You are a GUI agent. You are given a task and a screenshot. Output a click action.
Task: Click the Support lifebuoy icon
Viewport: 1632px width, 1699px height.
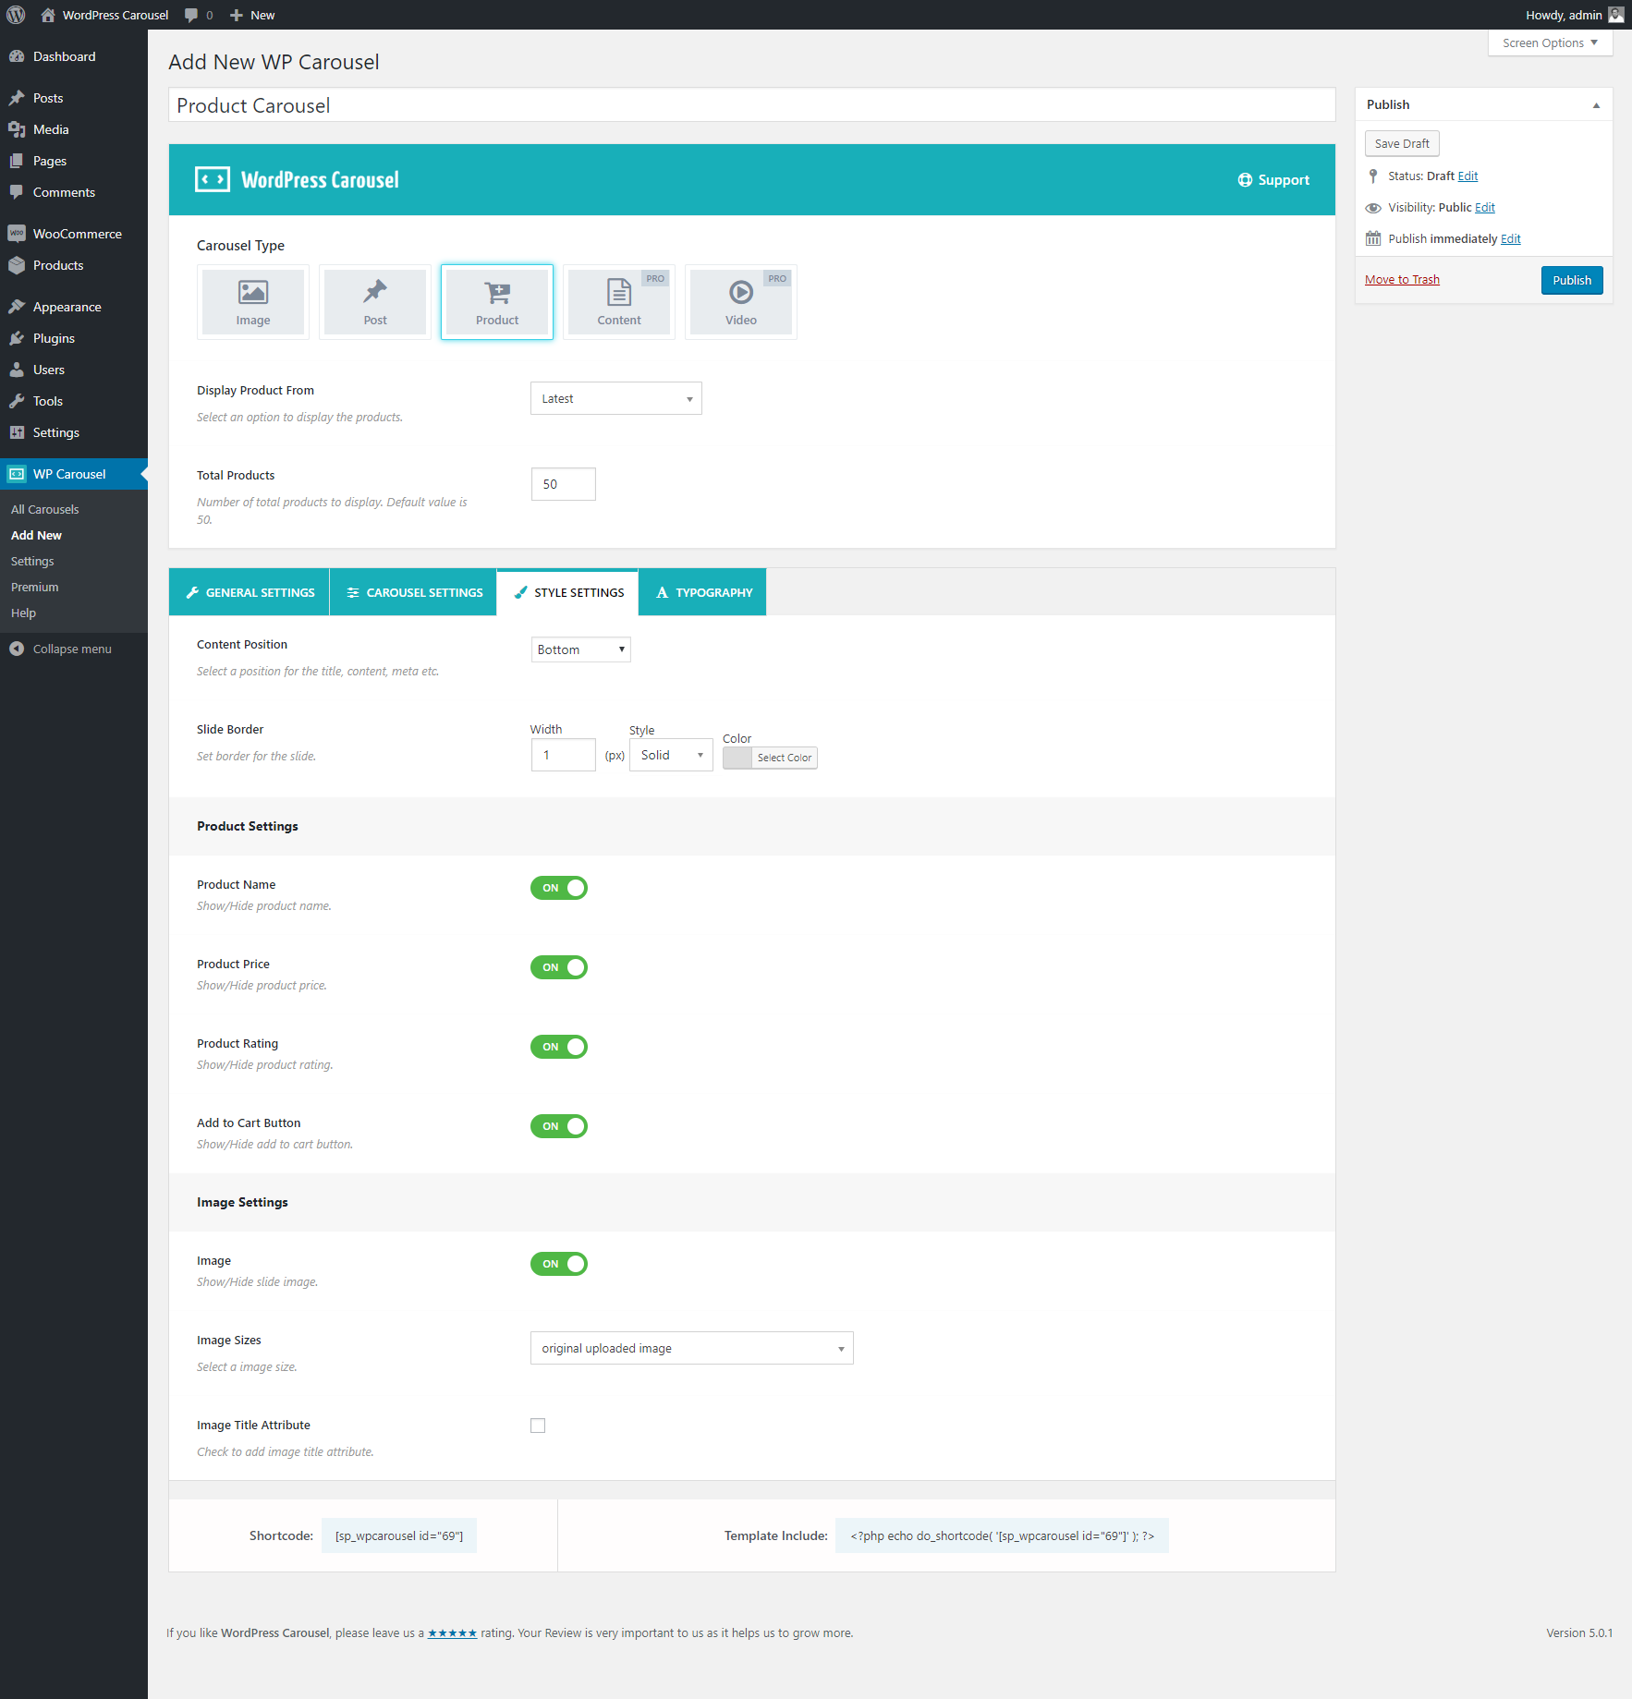click(x=1245, y=180)
